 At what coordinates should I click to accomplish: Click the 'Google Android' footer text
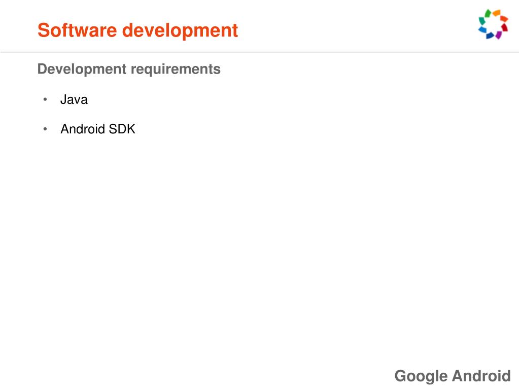(x=453, y=376)
